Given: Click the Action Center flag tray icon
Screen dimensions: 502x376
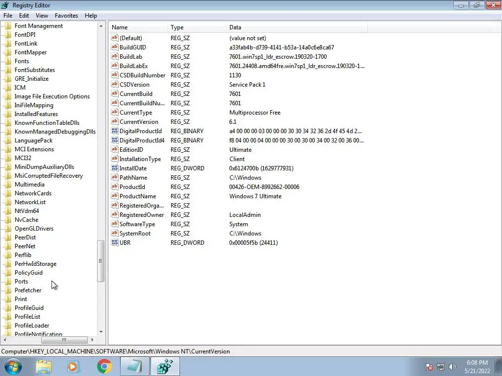Looking at the screenshot, I should [429, 367].
